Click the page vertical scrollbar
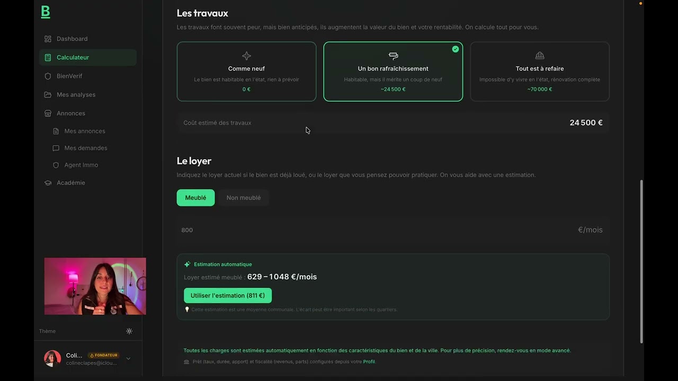The height and width of the screenshot is (381, 678). [x=641, y=261]
